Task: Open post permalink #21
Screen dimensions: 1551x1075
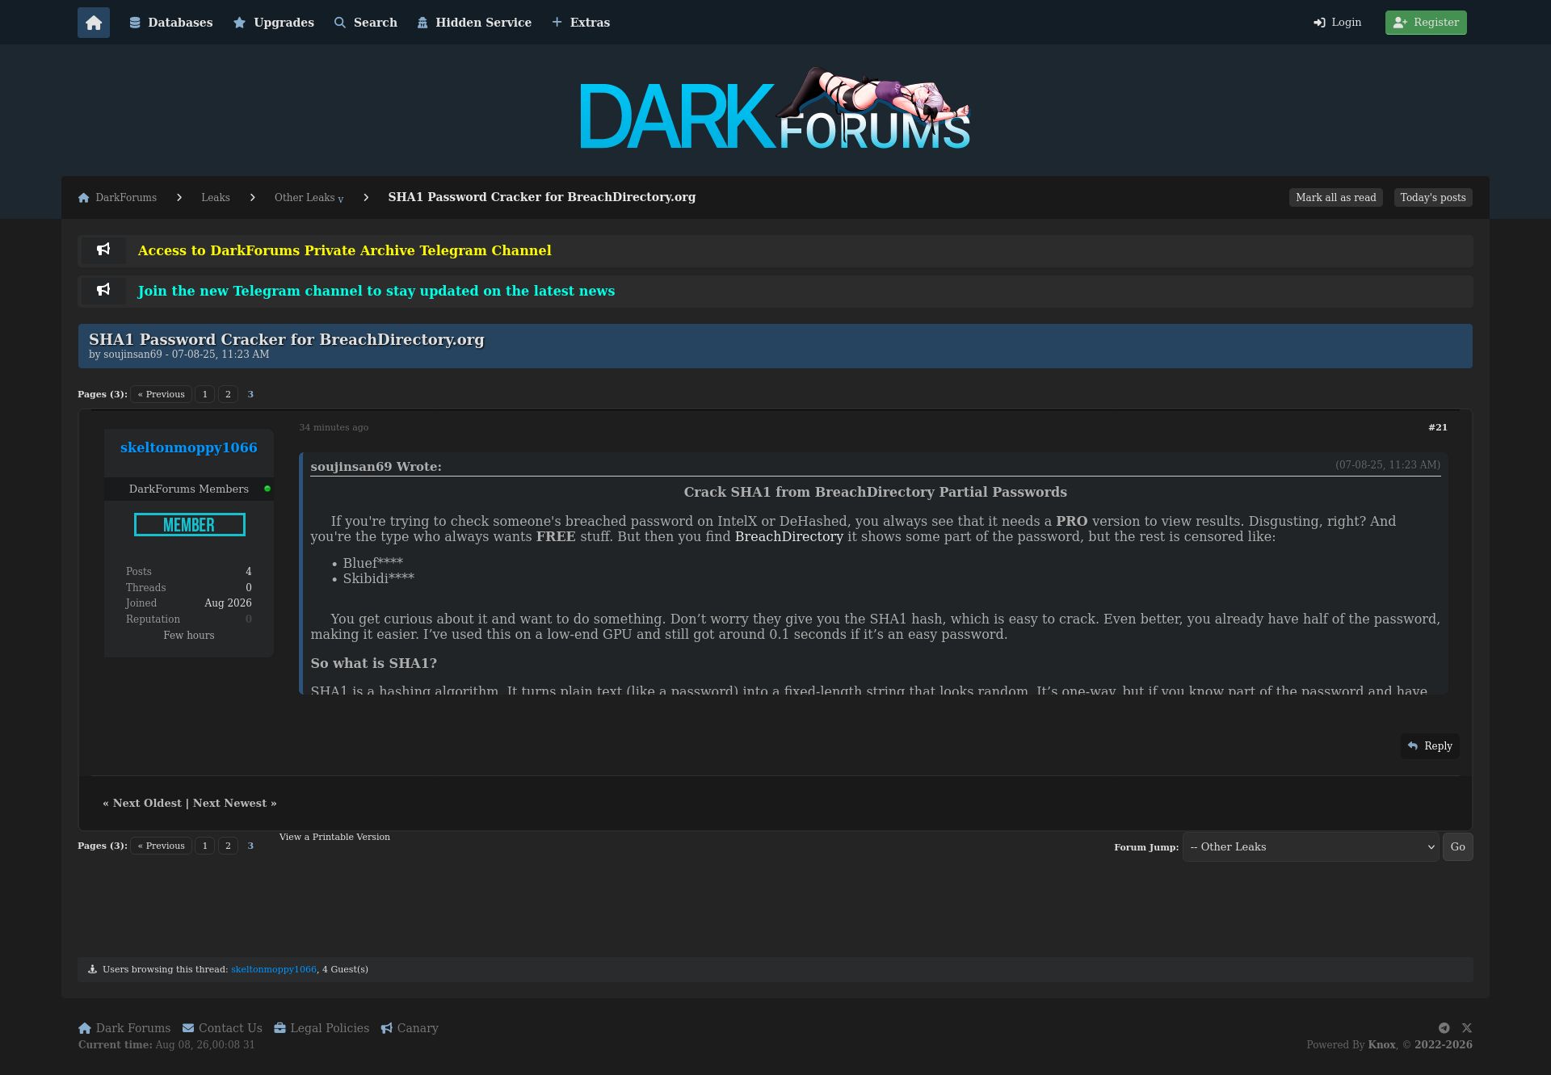Action: pyautogui.click(x=1438, y=428)
